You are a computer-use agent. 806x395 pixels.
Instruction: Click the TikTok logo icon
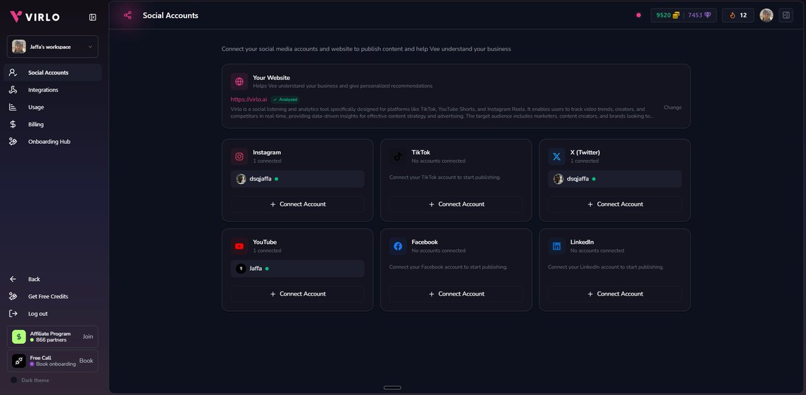coord(398,157)
